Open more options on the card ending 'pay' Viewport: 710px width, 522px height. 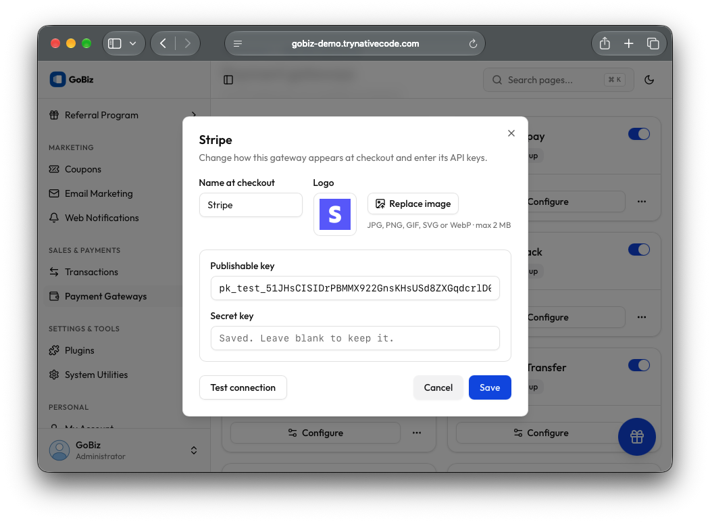tap(642, 201)
